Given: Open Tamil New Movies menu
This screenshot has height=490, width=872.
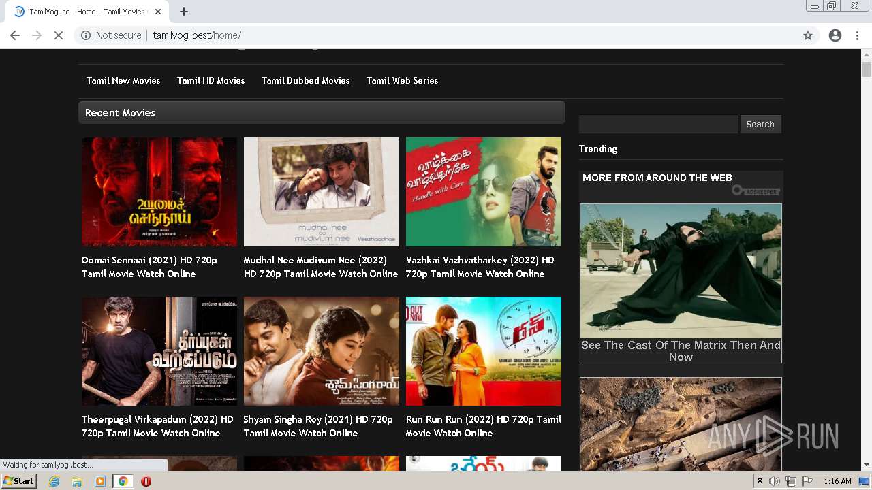Looking at the screenshot, I should (x=123, y=80).
